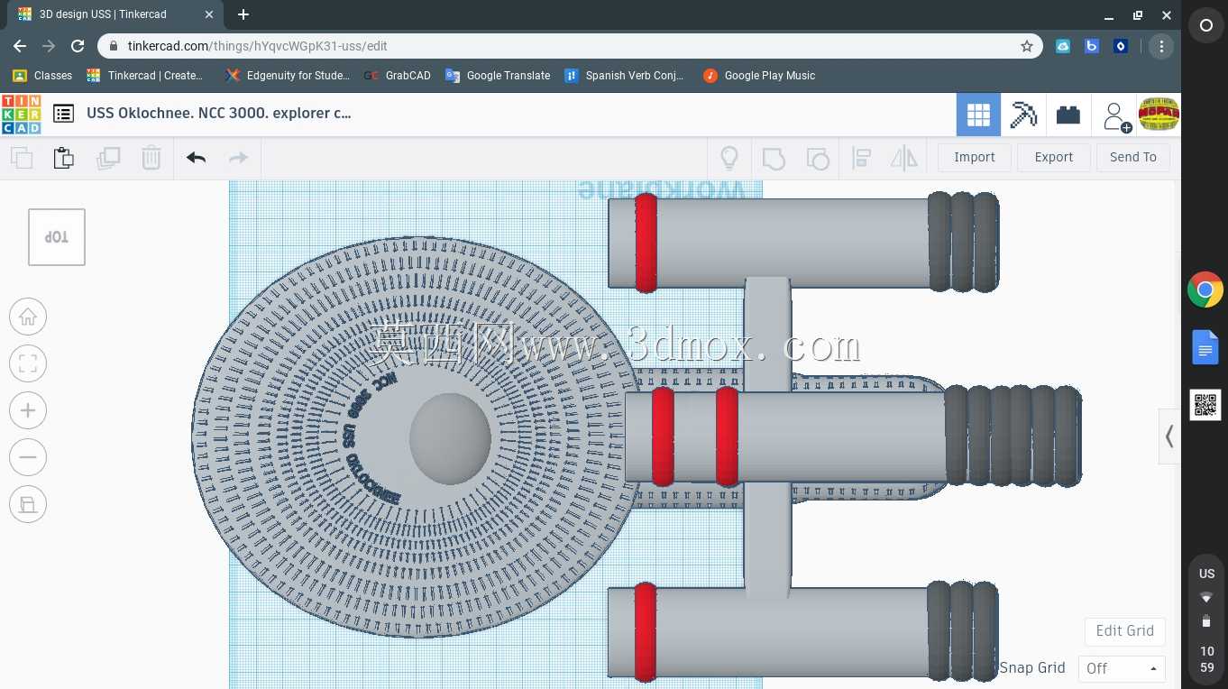Expand the collapsed shapes panel arrow
This screenshot has width=1228, height=689.
pos(1168,436)
